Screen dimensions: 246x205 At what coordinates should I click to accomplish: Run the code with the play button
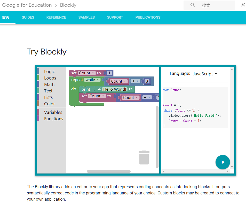223,162
